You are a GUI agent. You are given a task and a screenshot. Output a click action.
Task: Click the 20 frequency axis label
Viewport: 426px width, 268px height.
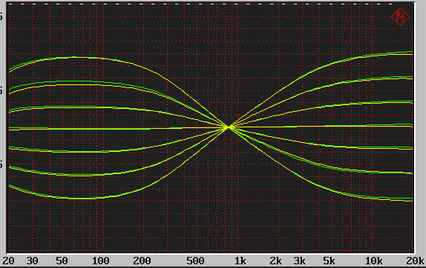[8, 261]
